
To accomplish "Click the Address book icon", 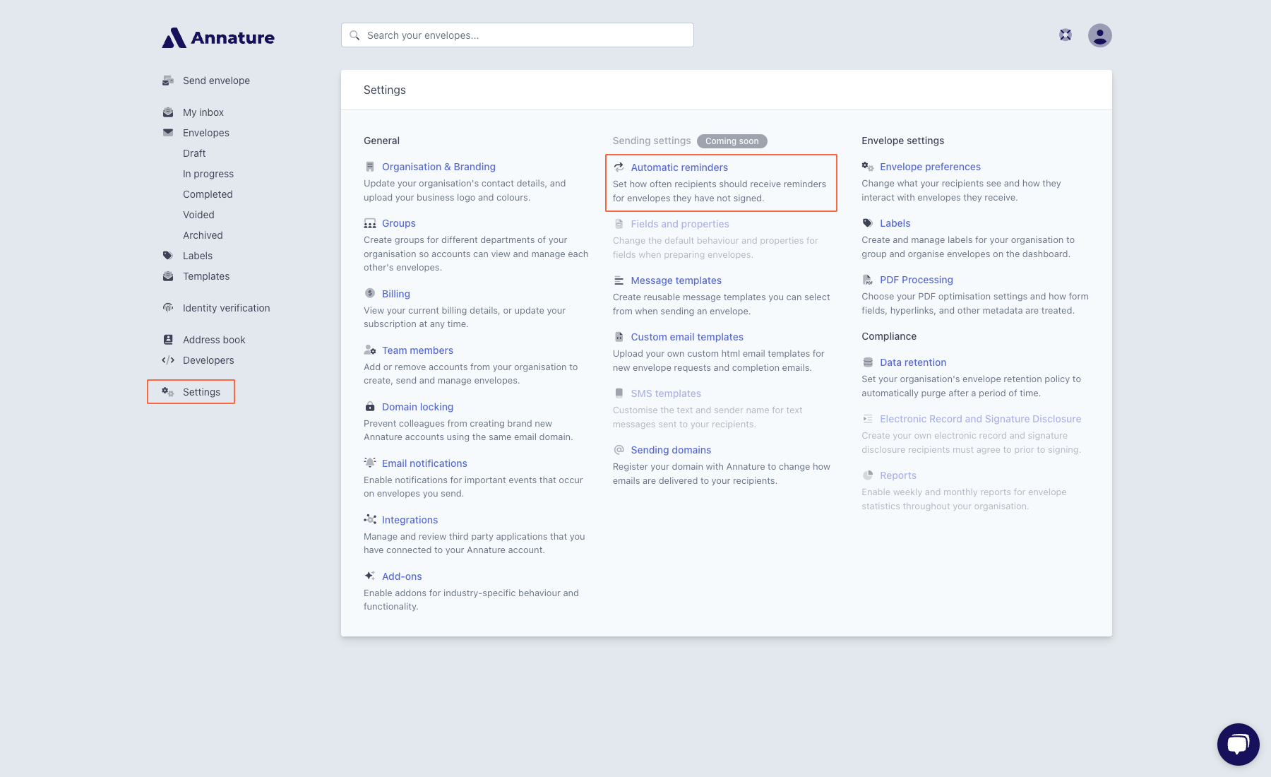I will coord(168,339).
